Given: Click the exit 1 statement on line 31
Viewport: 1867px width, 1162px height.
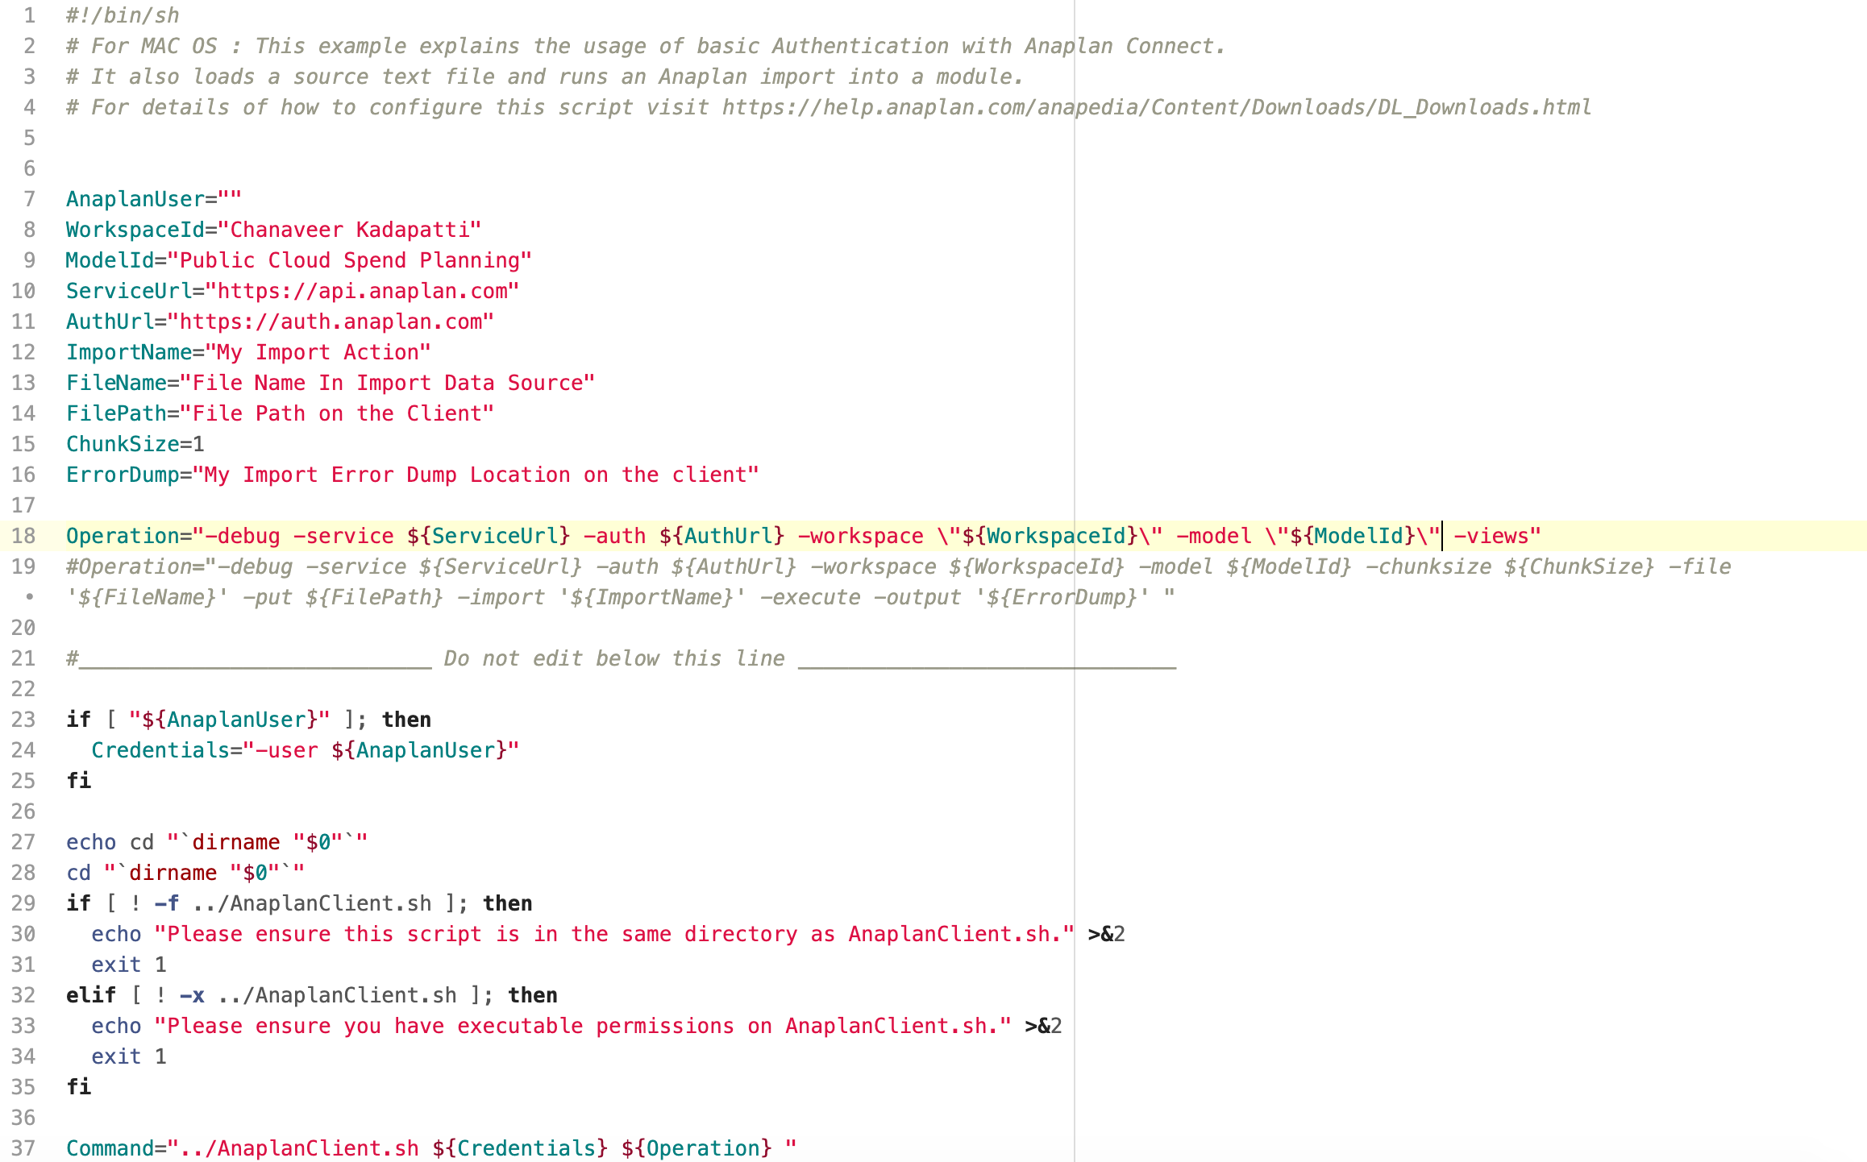Looking at the screenshot, I should tap(127, 964).
